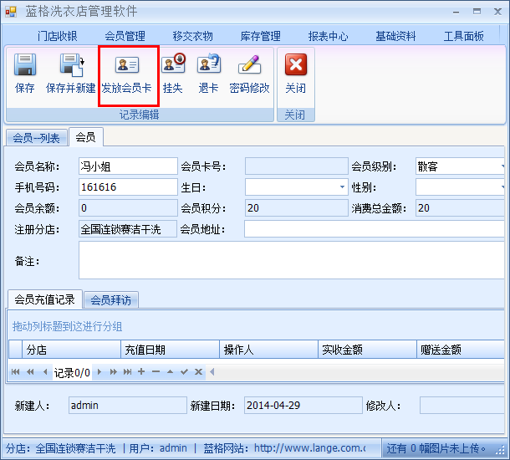Select the 会员充值记录 tab
The height and width of the screenshot is (460, 510).
[x=45, y=299]
